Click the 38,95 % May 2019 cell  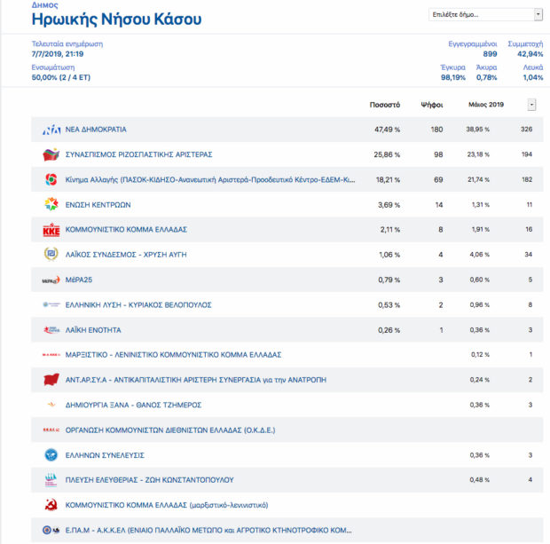click(478, 130)
